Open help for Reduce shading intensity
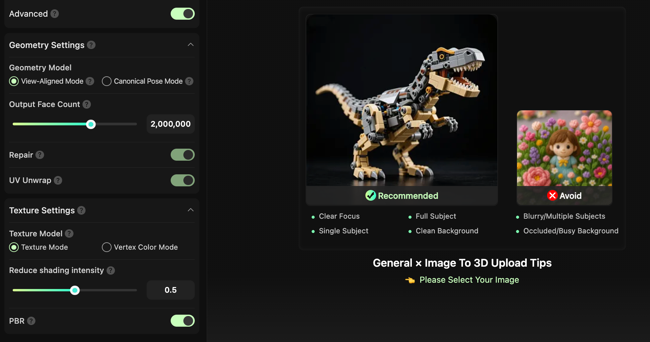Image resolution: width=650 pixels, height=342 pixels. point(111,270)
